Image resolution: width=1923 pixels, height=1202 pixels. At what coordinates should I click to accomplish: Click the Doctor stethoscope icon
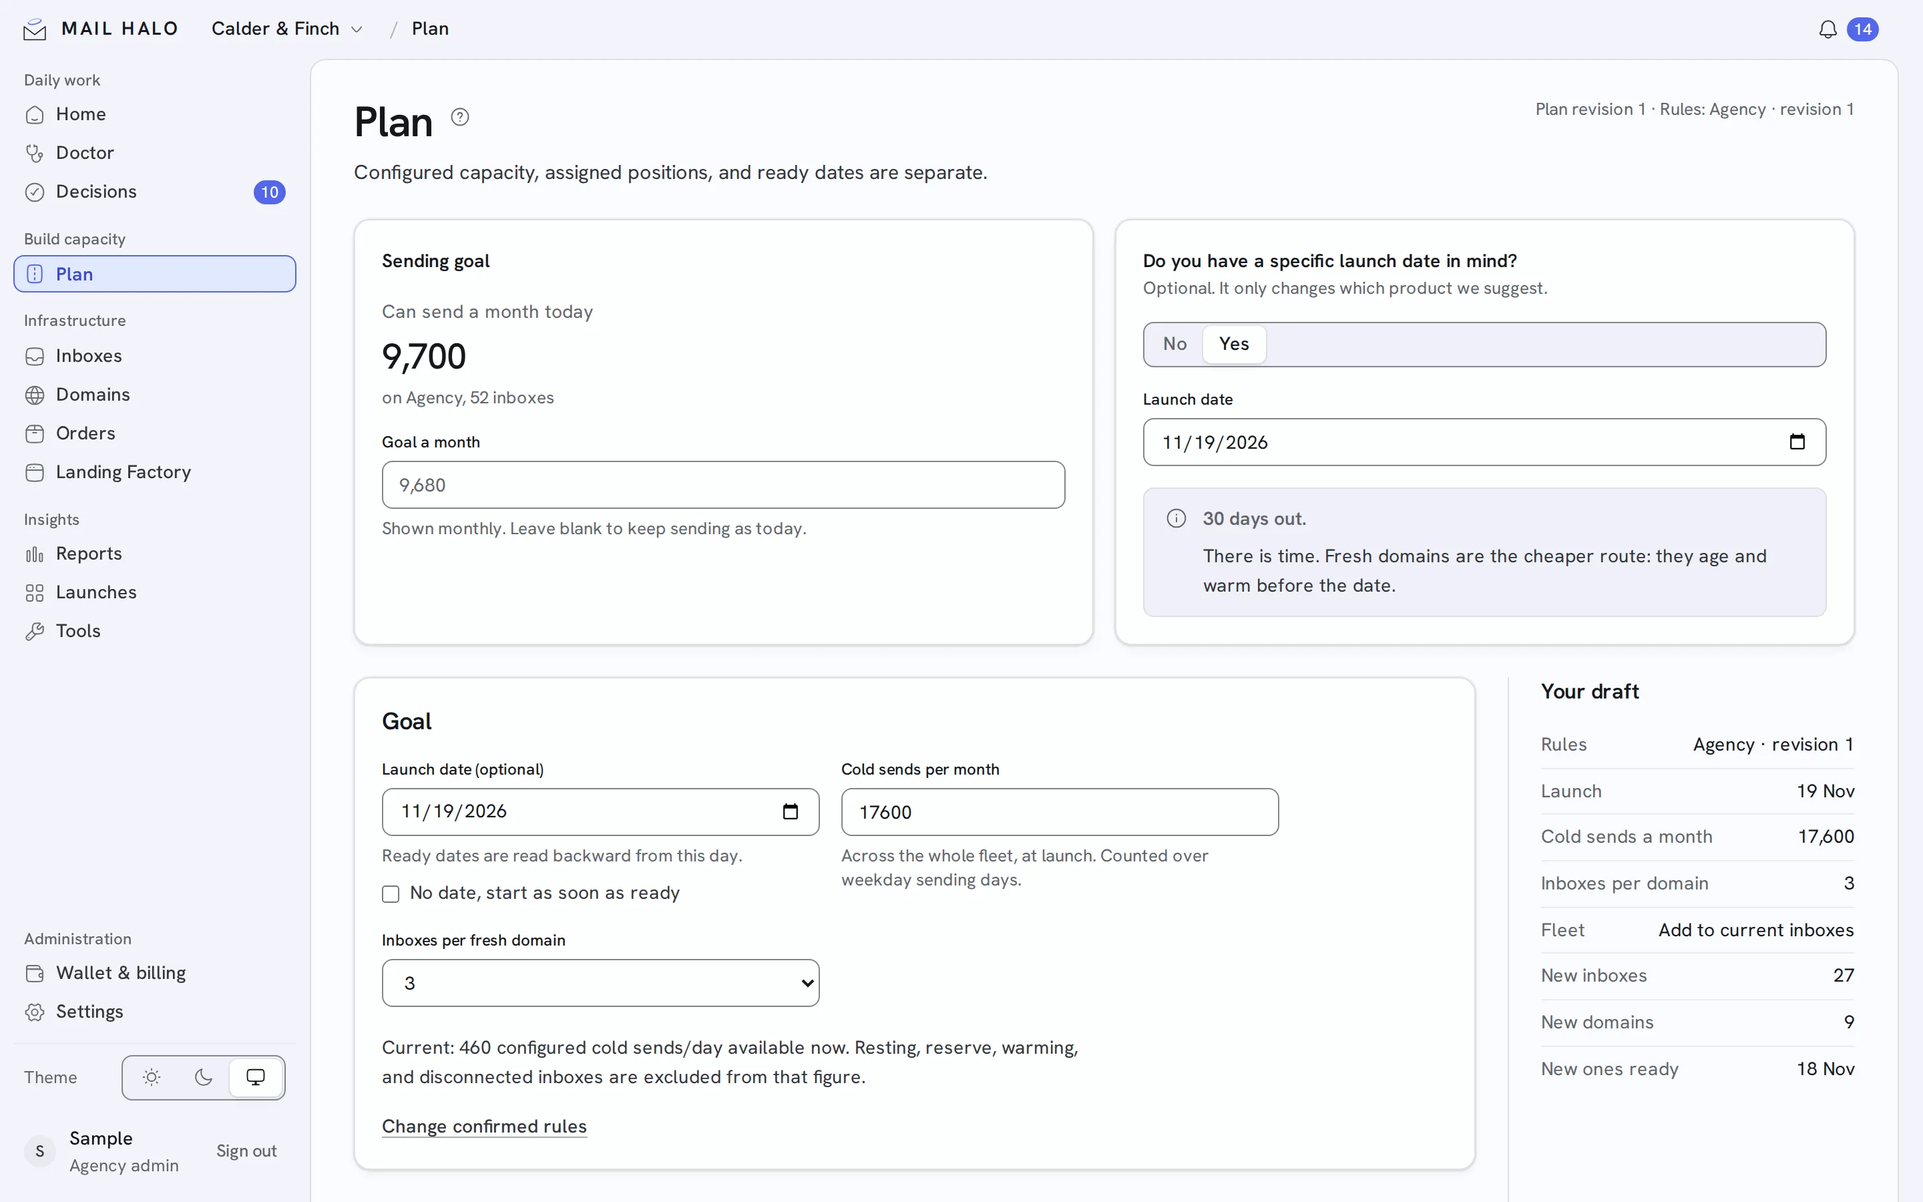tap(34, 153)
